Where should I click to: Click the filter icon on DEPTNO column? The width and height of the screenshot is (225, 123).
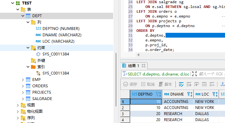(157, 94)
